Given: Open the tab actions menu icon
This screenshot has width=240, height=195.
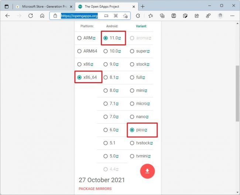Looking at the screenshot, I should [x=7, y=7].
